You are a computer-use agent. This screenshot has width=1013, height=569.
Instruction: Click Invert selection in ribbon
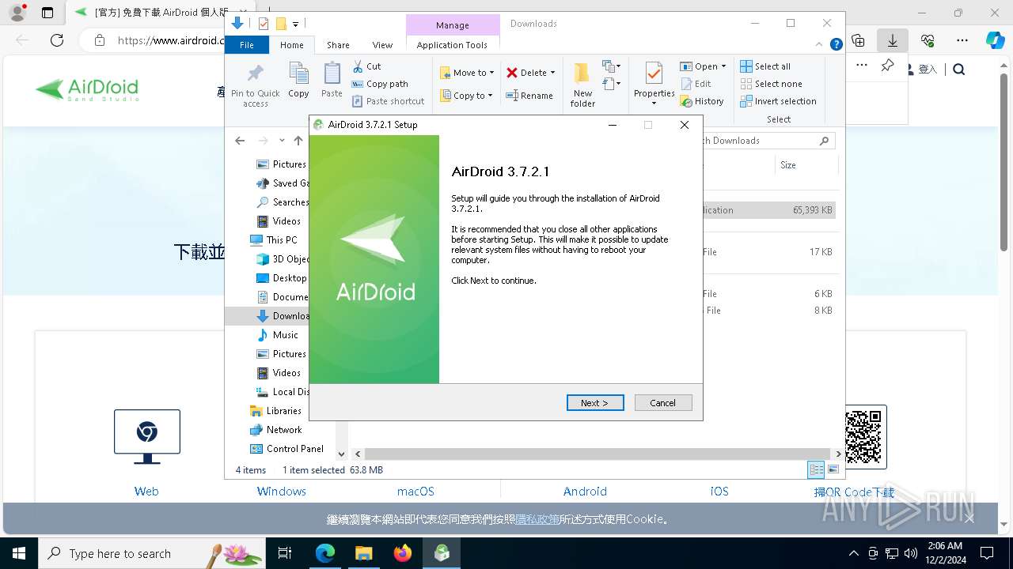click(x=778, y=101)
